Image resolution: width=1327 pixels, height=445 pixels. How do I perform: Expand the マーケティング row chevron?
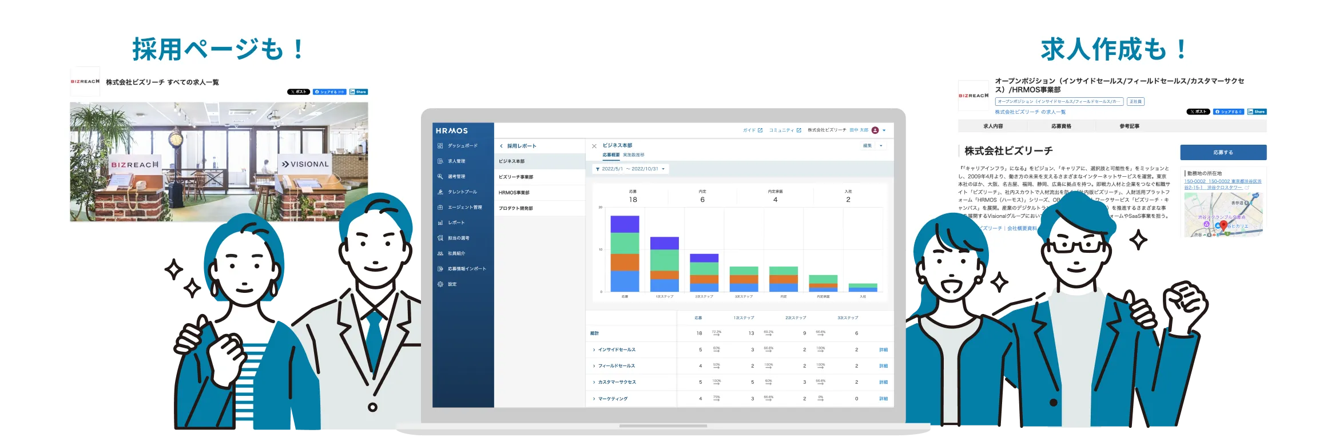594,399
